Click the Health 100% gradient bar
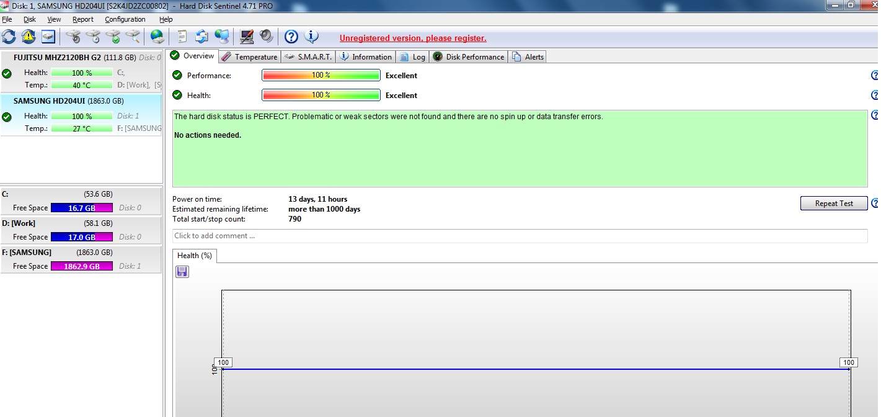Viewport: 881px width, 417px height. (321, 95)
